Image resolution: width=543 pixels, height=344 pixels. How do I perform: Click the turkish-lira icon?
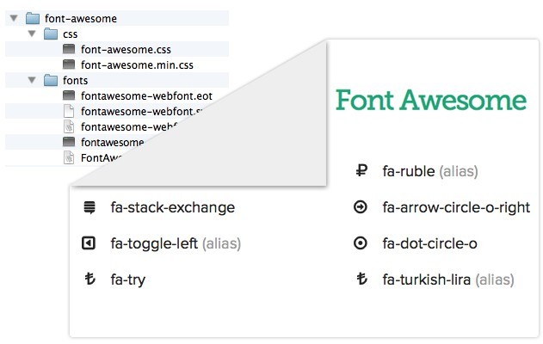tap(361, 279)
